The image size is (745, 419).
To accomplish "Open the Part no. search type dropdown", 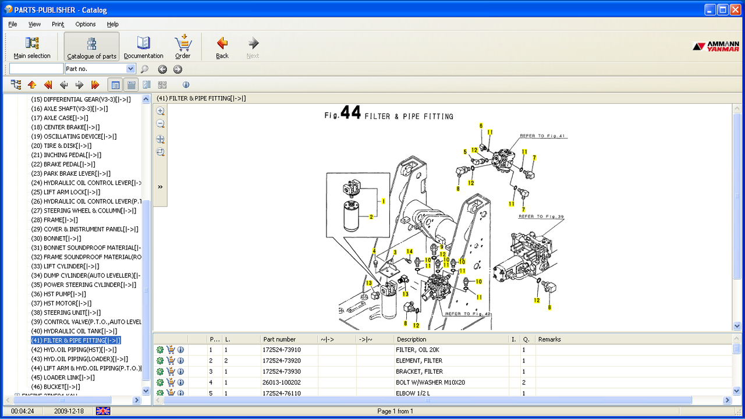I will coord(130,69).
